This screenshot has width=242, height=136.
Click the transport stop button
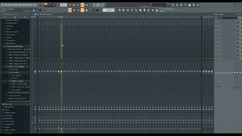pyautogui.click(x=54, y=5)
